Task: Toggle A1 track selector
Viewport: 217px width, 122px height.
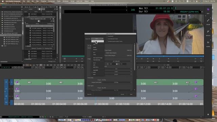Action: pos(6,89)
